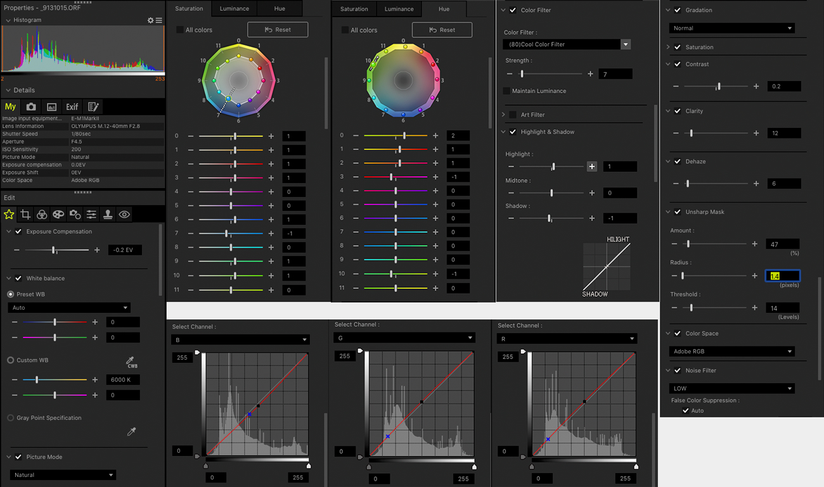Click the yellow star favorites icon
The image size is (824, 487).
tap(9, 214)
